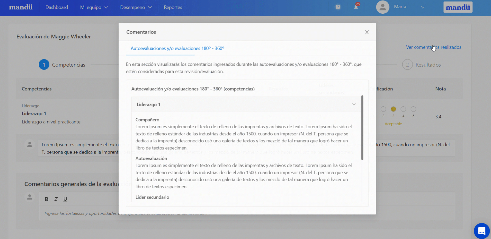Click the Compañero heading in comments
The image size is (491, 239).
click(147, 120)
